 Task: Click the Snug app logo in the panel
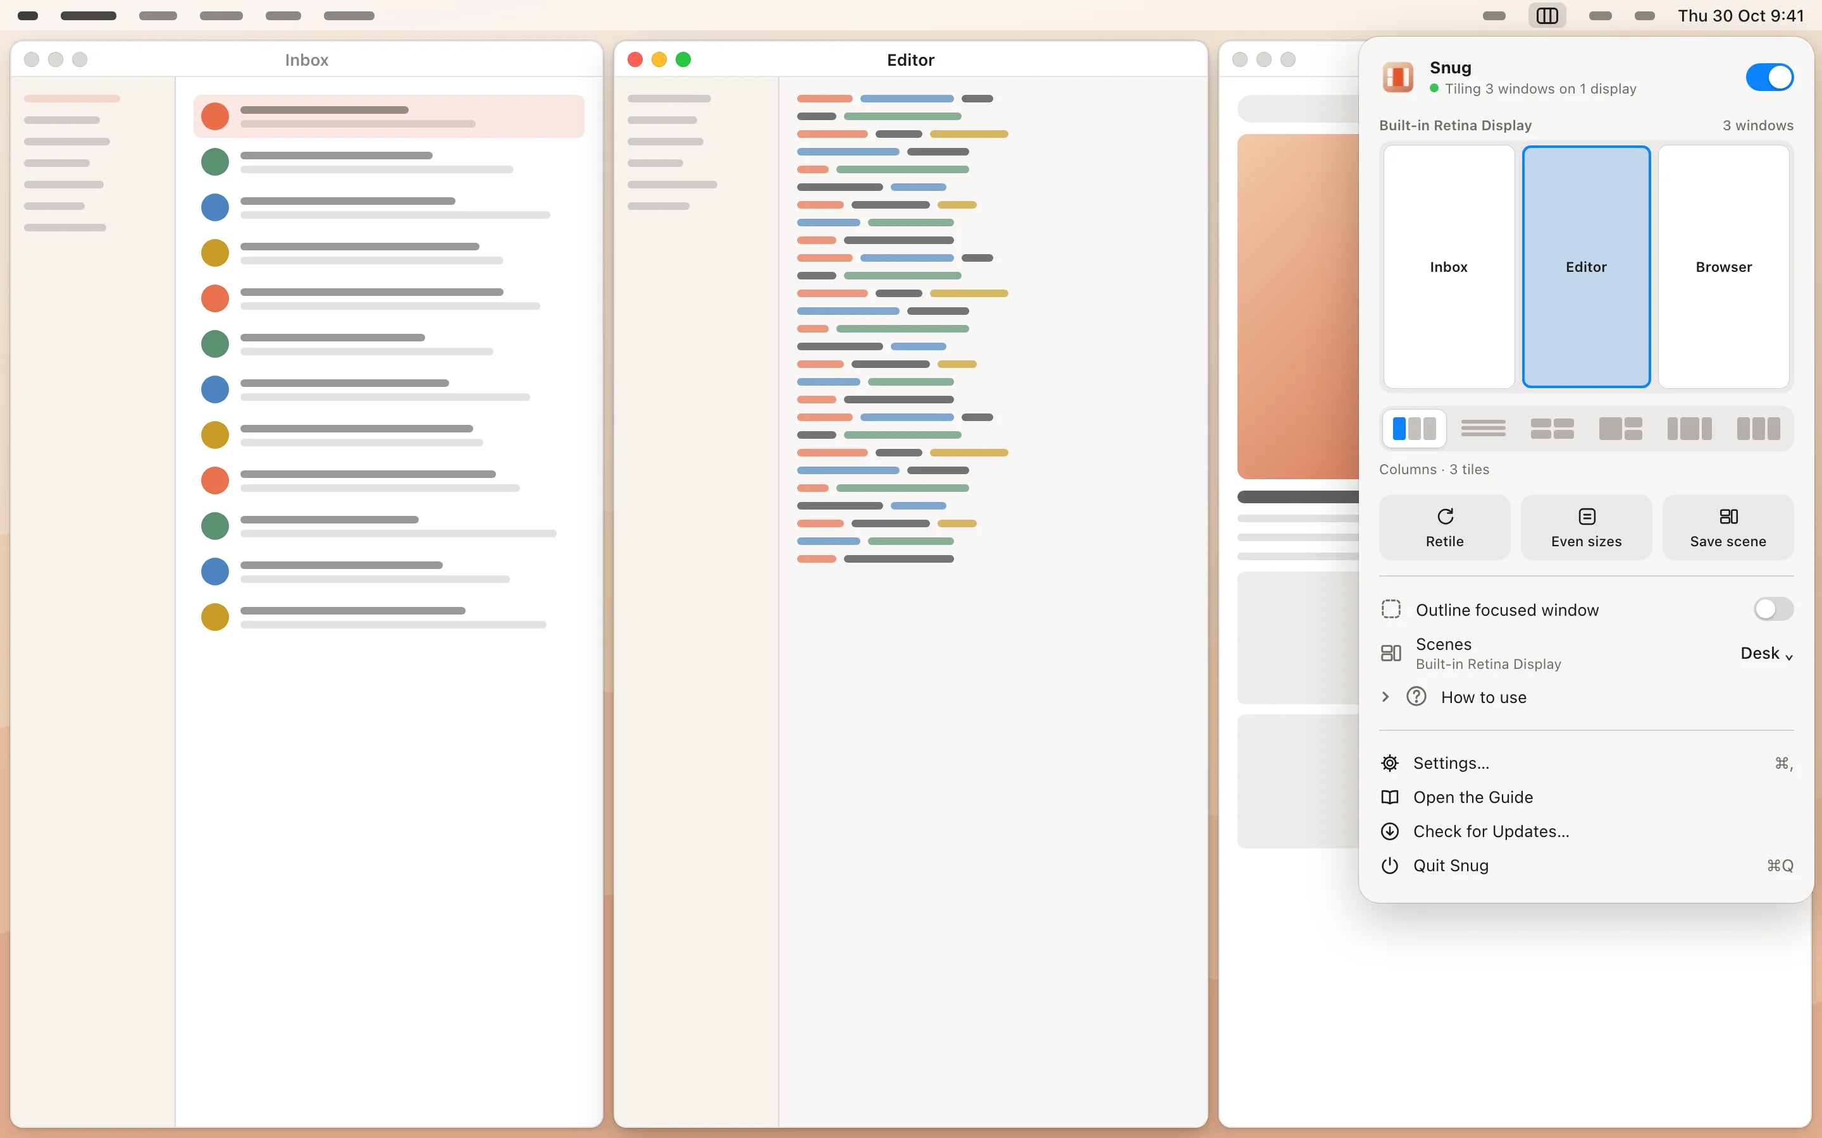(x=1398, y=76)
